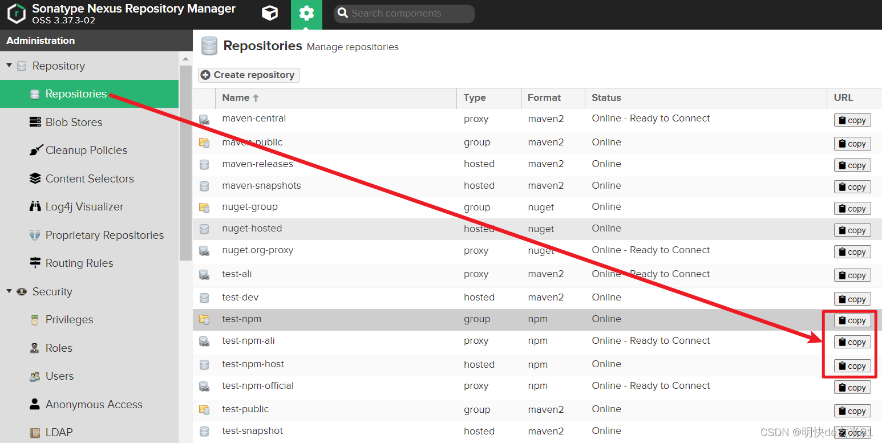The image size is (882, 443).
Task: Click the group folder icon beside test-npm
Action: 204,319
